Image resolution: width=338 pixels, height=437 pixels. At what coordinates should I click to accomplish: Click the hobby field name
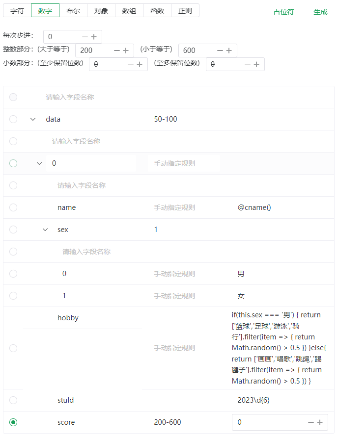coord(68,318)
